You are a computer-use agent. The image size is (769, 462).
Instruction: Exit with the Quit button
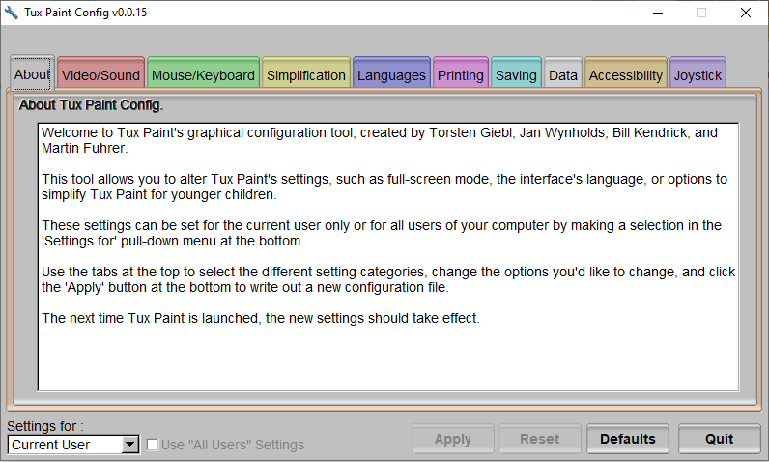coord(720,439)
